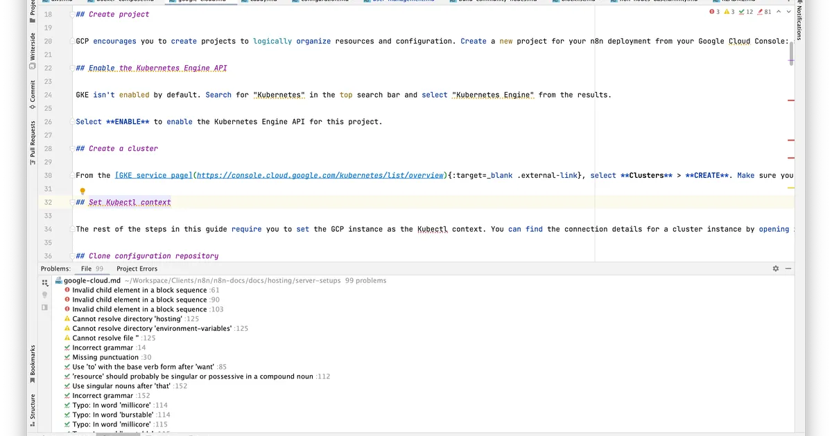
Task: Click the yellow warnings count indicator showing 3
Action: (729, 12)
